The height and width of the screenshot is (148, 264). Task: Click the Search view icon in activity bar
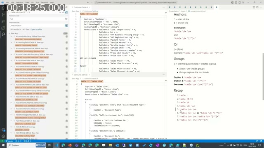[3, 34]
